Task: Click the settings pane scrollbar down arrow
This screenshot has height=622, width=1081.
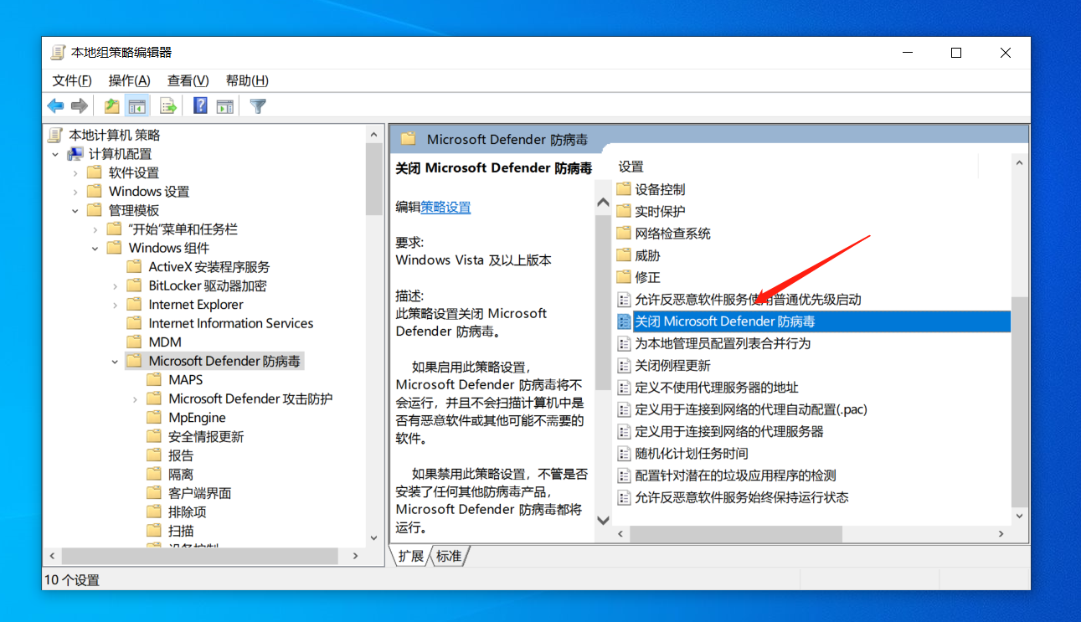Action: tap(1019, 517)
